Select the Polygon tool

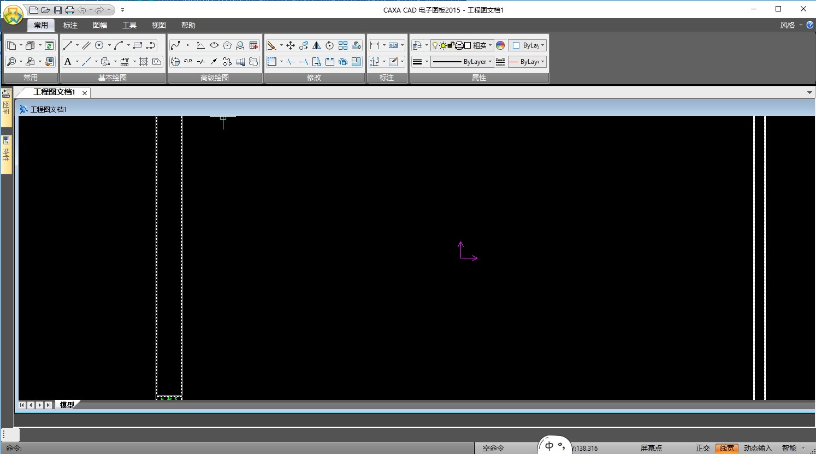pyautogui.click(x=227, y=45)
